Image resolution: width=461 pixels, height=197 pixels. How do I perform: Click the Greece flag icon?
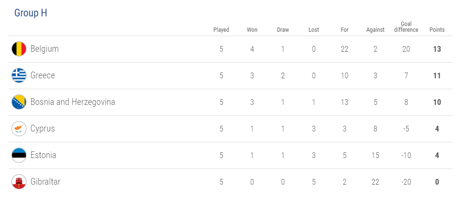tap(19, 75)
